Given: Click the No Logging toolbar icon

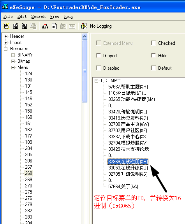Looking at the screenshot, I should point(84,26).
